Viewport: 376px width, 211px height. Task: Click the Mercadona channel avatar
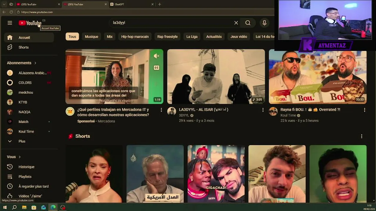[70, 111]
